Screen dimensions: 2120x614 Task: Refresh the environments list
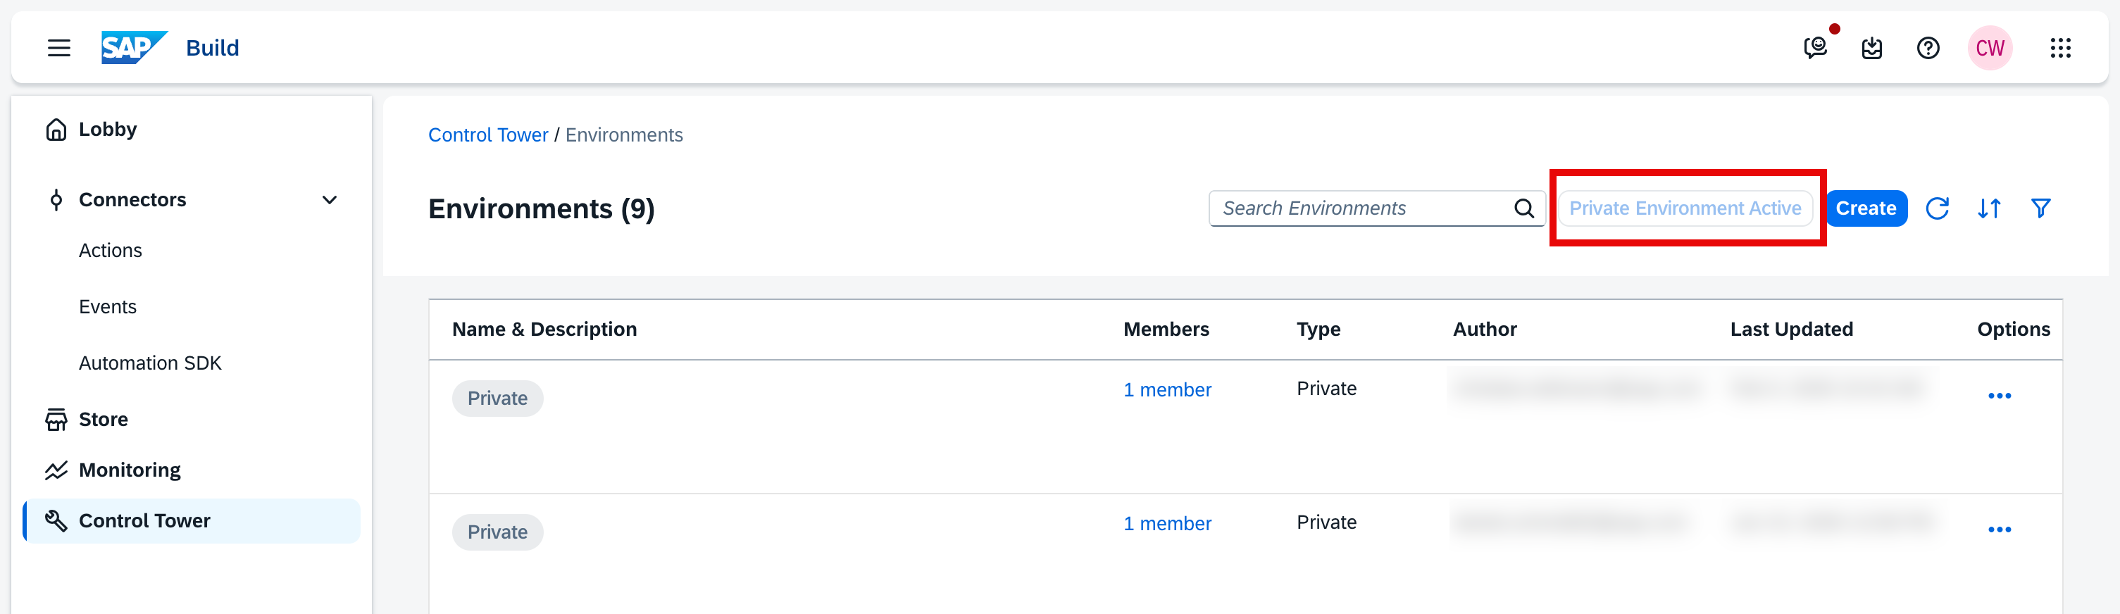tap(1936, 208)
